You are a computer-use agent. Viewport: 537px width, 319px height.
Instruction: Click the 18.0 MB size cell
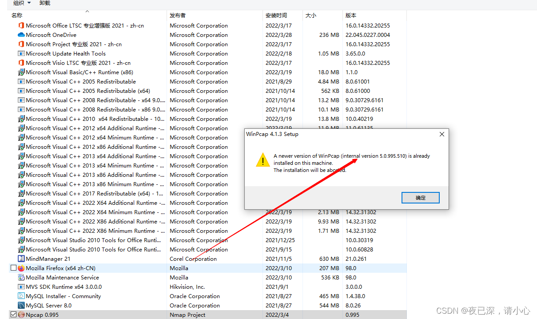coord(329,72)
